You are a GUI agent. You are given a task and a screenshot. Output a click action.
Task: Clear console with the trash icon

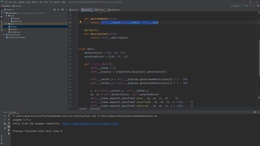[9, 133]
